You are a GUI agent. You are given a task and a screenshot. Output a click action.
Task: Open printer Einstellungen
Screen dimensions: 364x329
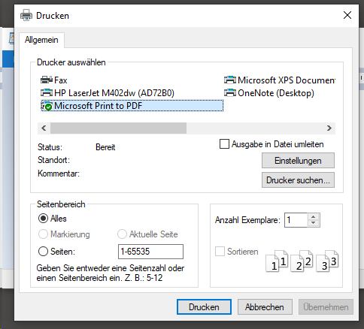tap(298, 161)
